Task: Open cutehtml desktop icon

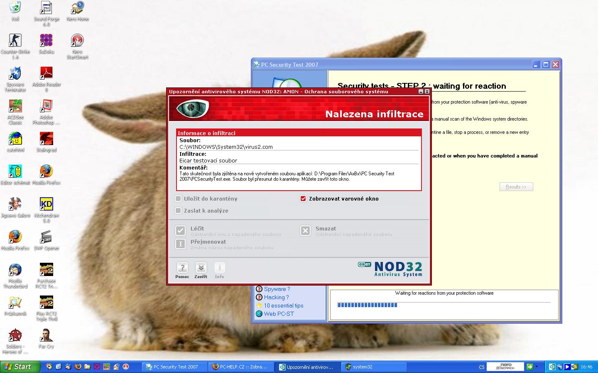Action: pos(15,142)
